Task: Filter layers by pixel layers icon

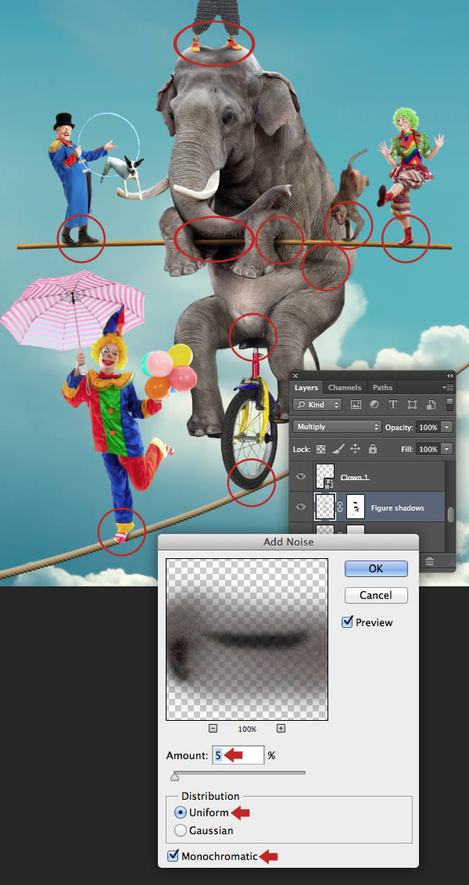Action: [356, 405]
